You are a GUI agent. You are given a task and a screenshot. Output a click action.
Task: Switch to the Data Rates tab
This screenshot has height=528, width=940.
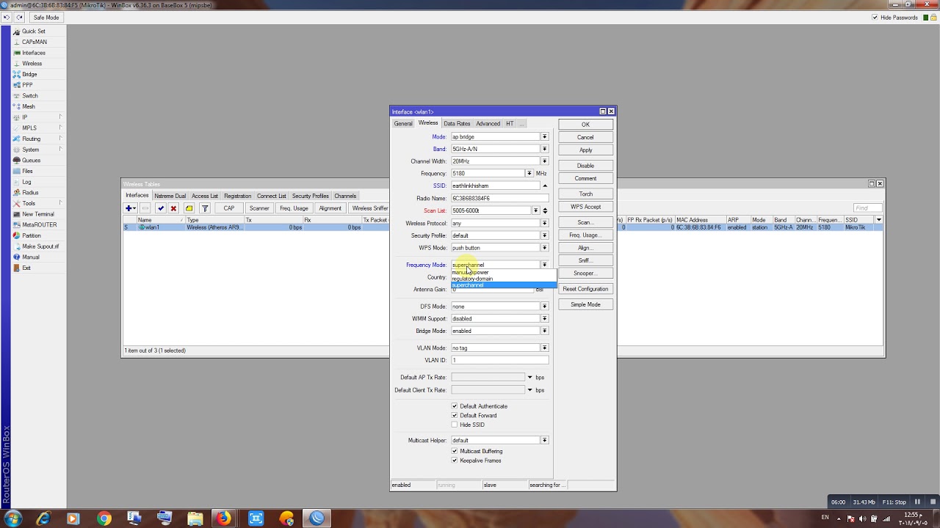pos(457,124)
